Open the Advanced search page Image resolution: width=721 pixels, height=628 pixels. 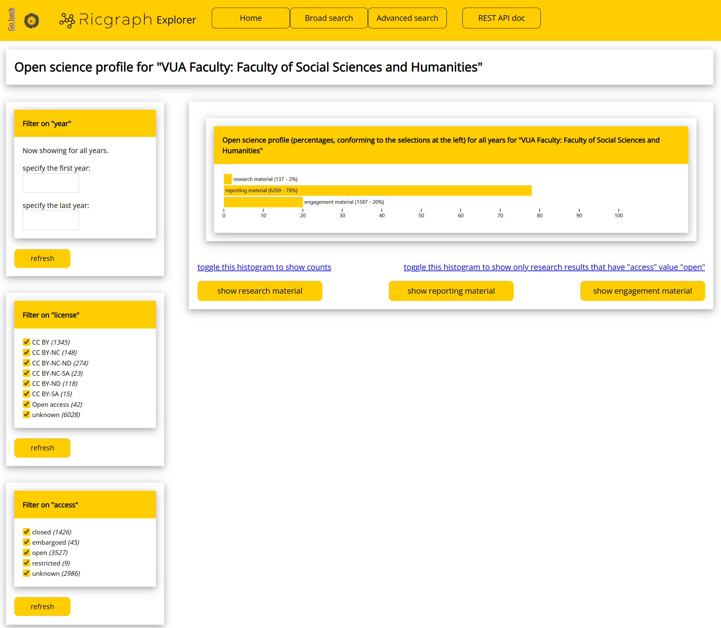click(407, 18)
